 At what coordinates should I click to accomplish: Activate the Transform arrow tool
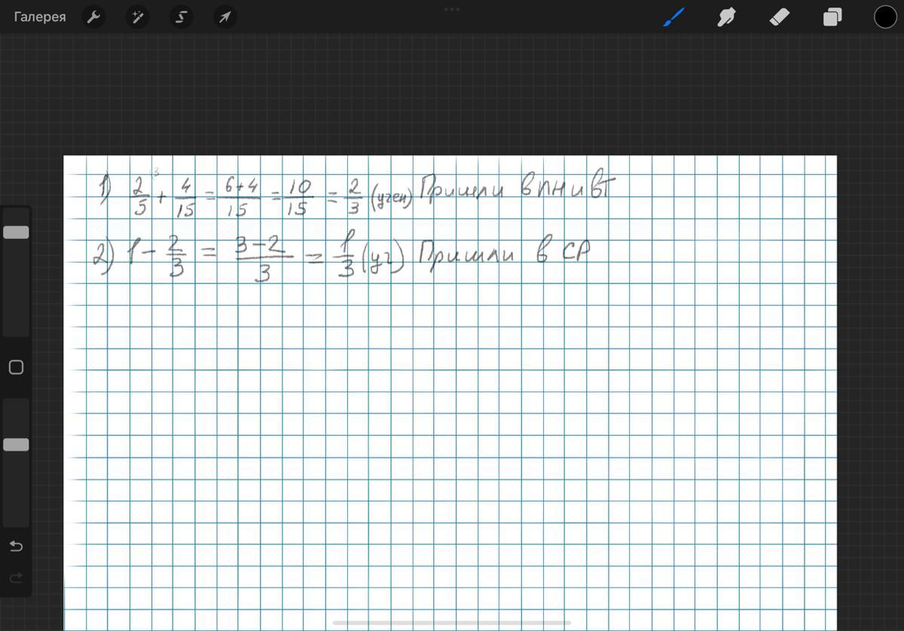tap(224, 17)
